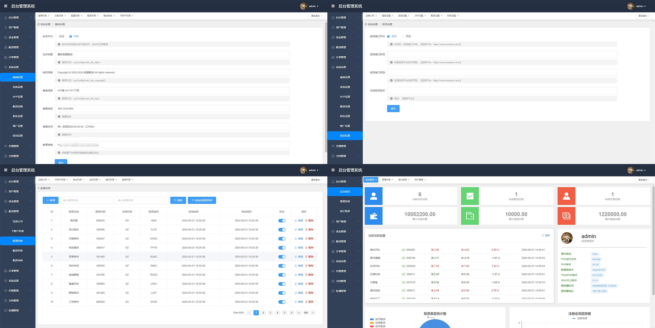Click hamburger menu icon in 基础设置 panel

coord(5,6)
